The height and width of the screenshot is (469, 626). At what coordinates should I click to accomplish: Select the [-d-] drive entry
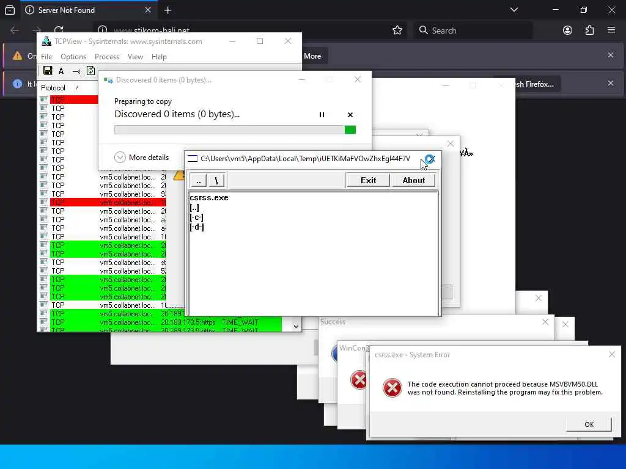pos(197,227)
